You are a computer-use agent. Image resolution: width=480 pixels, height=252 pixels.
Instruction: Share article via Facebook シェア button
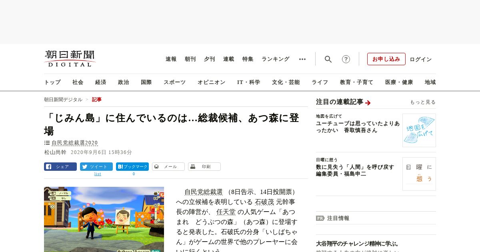pos(60,167)
